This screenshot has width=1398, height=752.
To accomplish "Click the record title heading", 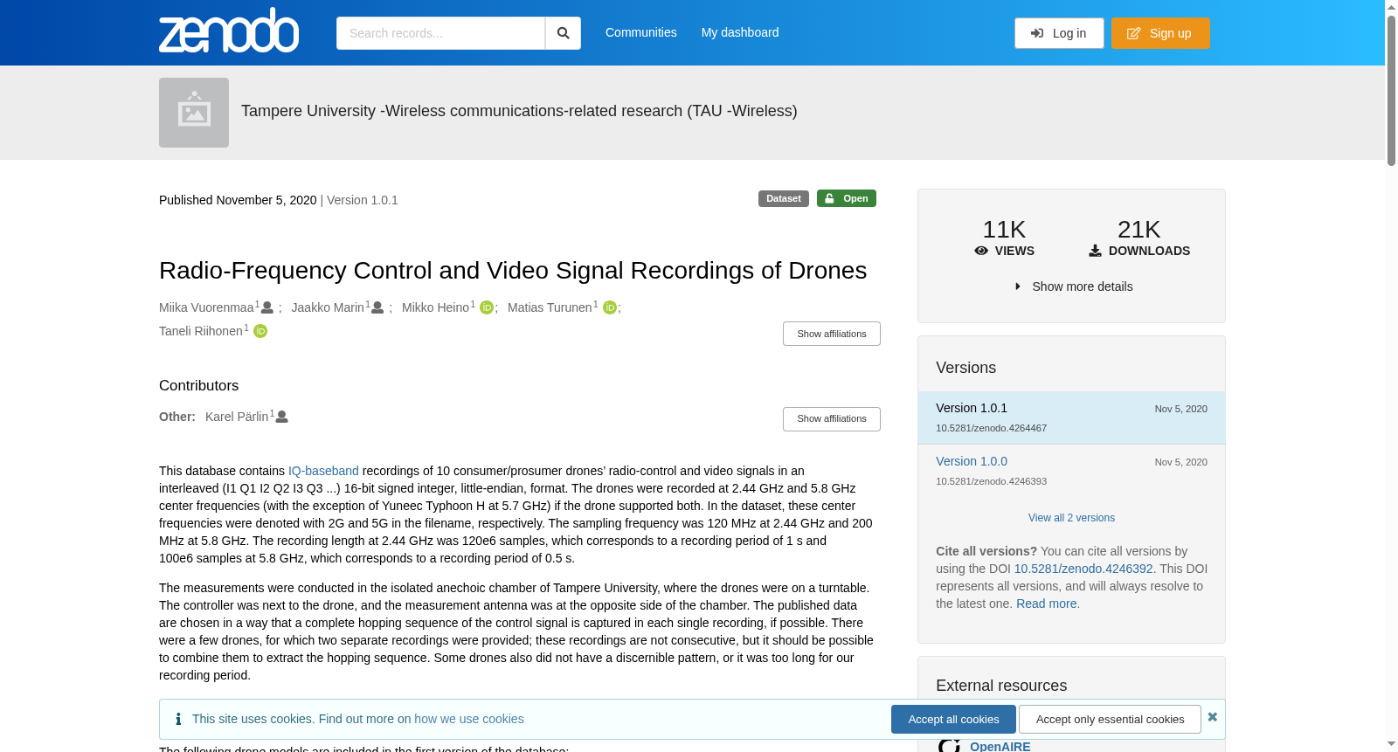I will (513, 271).
